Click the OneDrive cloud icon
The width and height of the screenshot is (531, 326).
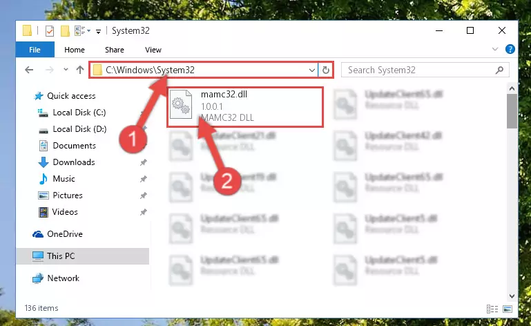[38, 234]
